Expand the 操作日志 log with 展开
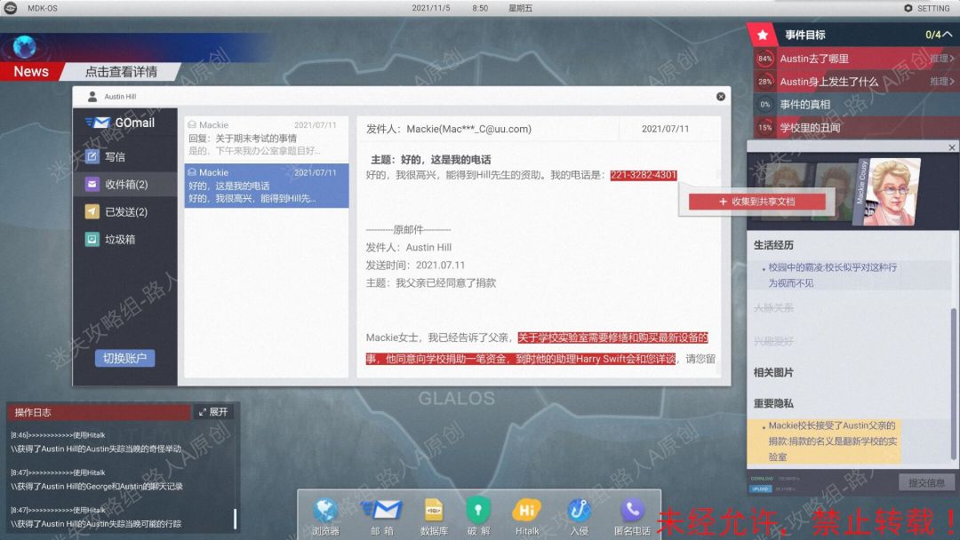Image resolution: width=960 pixels, height=540 pixels. tap(213, 412)
